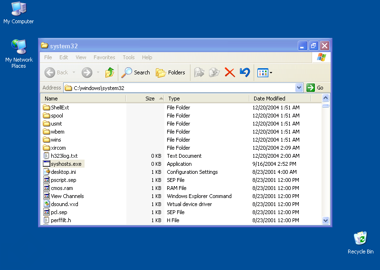Click the red Delete toolbar icon
380x270 pixels.
230,72
